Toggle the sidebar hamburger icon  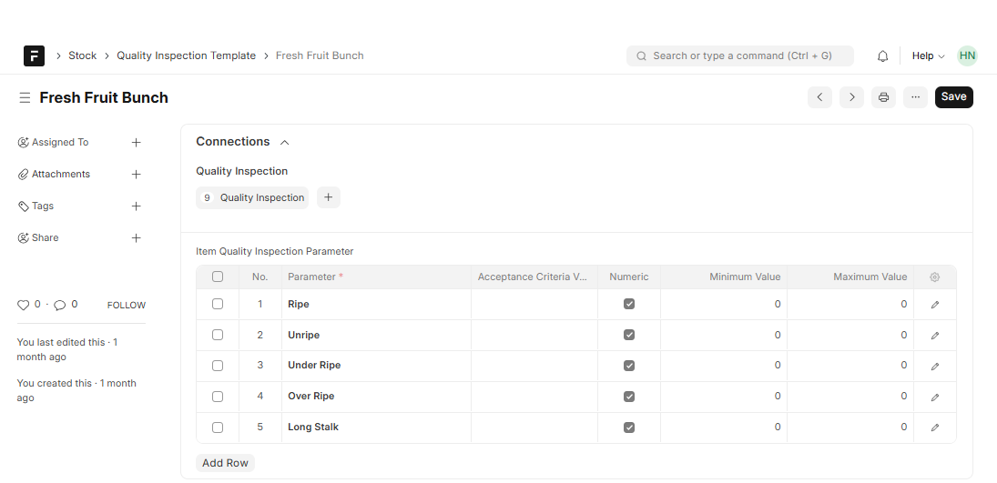click(25, 98)
